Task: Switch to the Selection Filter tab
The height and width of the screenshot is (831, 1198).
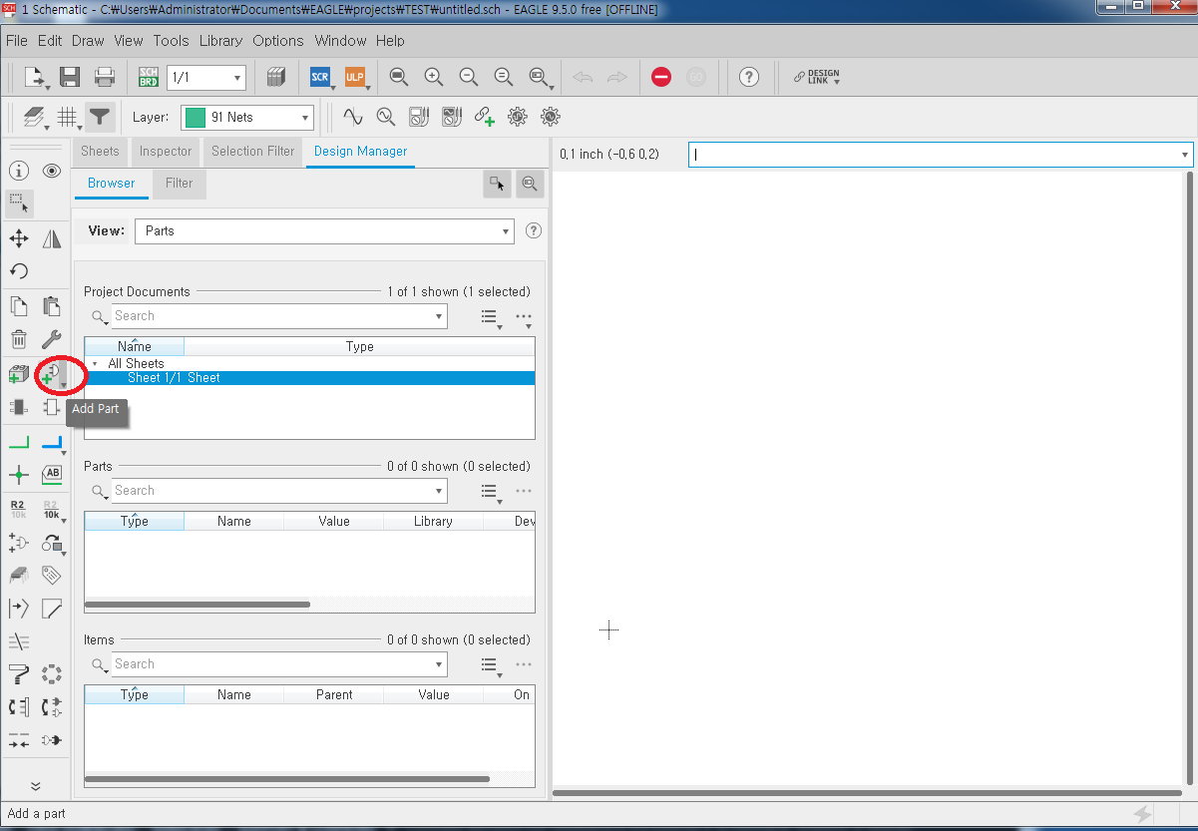Action: pyautogui.click(x=253, y=152)
